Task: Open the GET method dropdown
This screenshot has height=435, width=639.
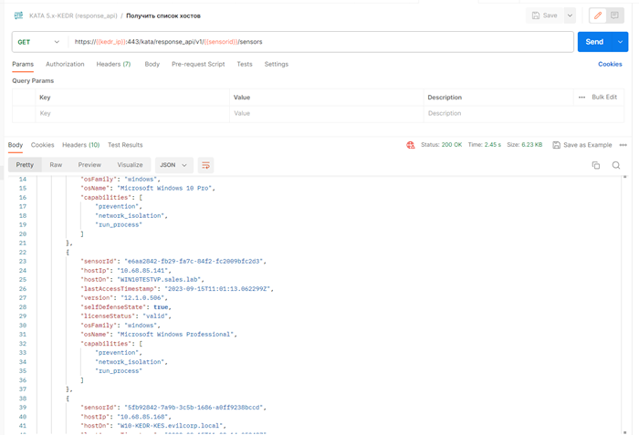Action: click(38, 42)
